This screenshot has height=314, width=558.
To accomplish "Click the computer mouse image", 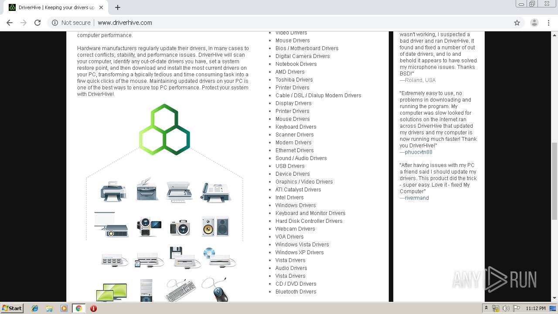I will pyautogui.click(x=215, y=290).
